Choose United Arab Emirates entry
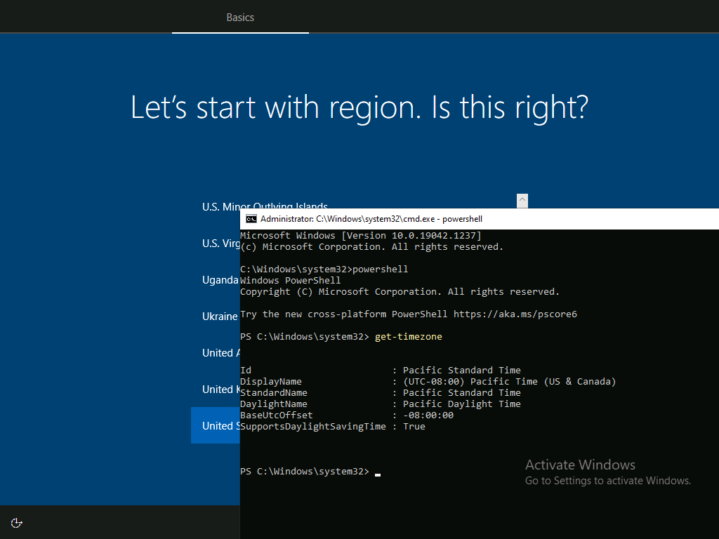The width and height of the screenshot is (719, 539). click(220, 352)
